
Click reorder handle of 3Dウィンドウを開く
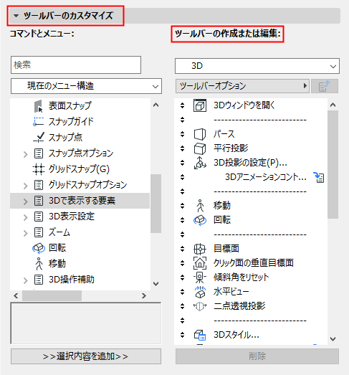click(x=183, y=105)
